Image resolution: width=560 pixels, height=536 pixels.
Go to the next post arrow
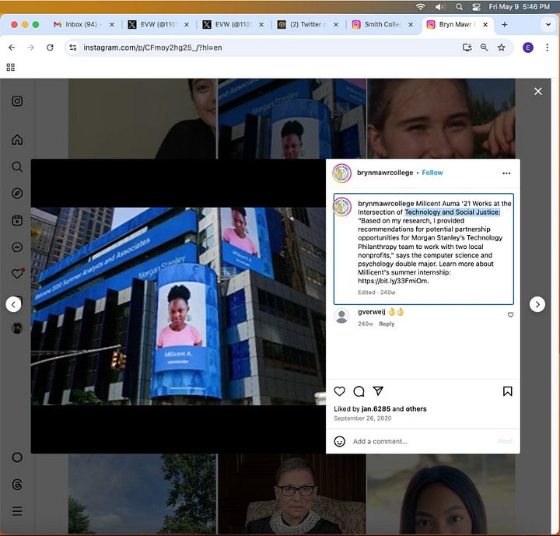coord(537,304)
